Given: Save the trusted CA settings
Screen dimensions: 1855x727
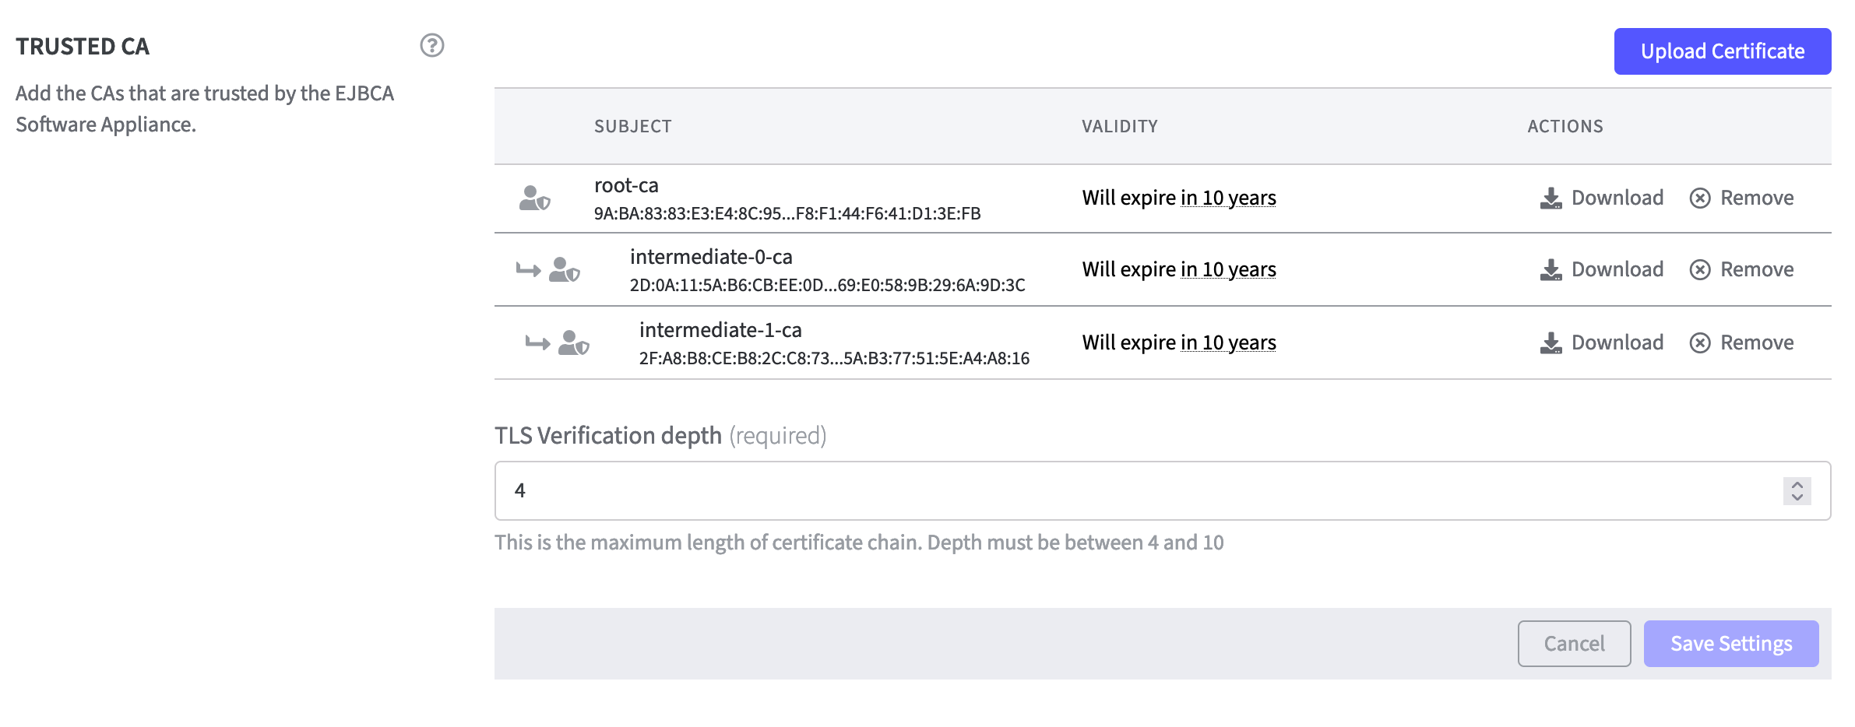Looking at the screenshot, I should [x=1730, y=644].
